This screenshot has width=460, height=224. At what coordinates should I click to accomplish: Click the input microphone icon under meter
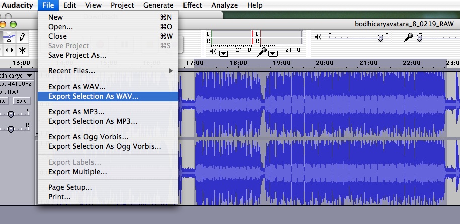[x=262, y=52]
